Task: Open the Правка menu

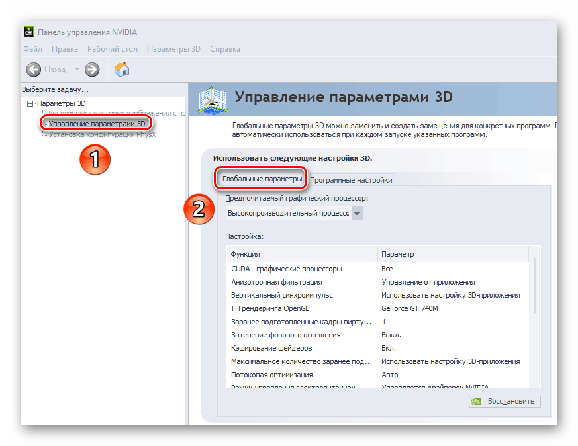Action: tap(65, 49)
